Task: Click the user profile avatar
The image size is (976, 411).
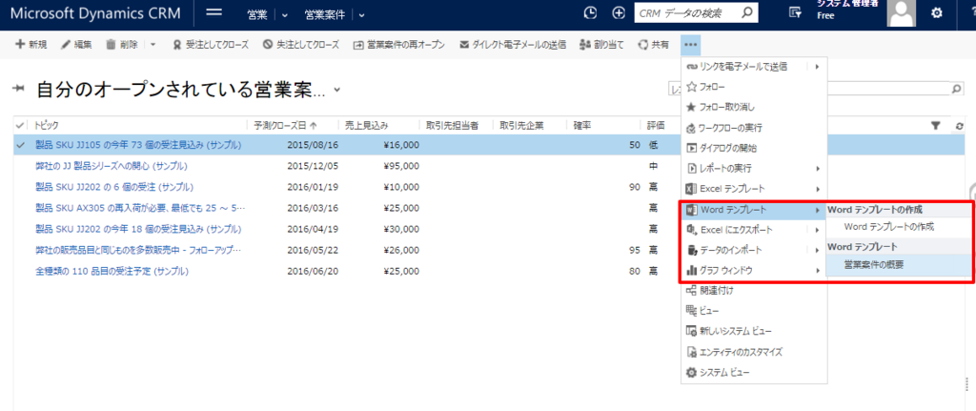Action: 902,13
